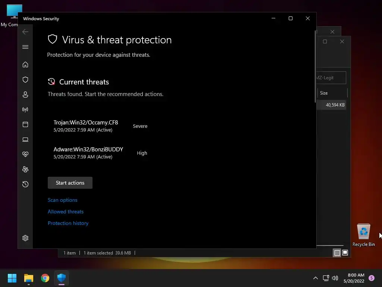Viewport: 382px width, 287px height.
Task: Click the Current threats clock icon
Action: coord(51,82)
